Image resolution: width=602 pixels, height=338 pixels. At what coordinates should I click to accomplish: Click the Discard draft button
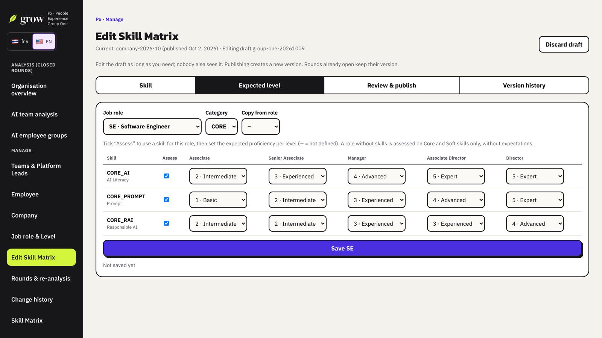point(564,44)
